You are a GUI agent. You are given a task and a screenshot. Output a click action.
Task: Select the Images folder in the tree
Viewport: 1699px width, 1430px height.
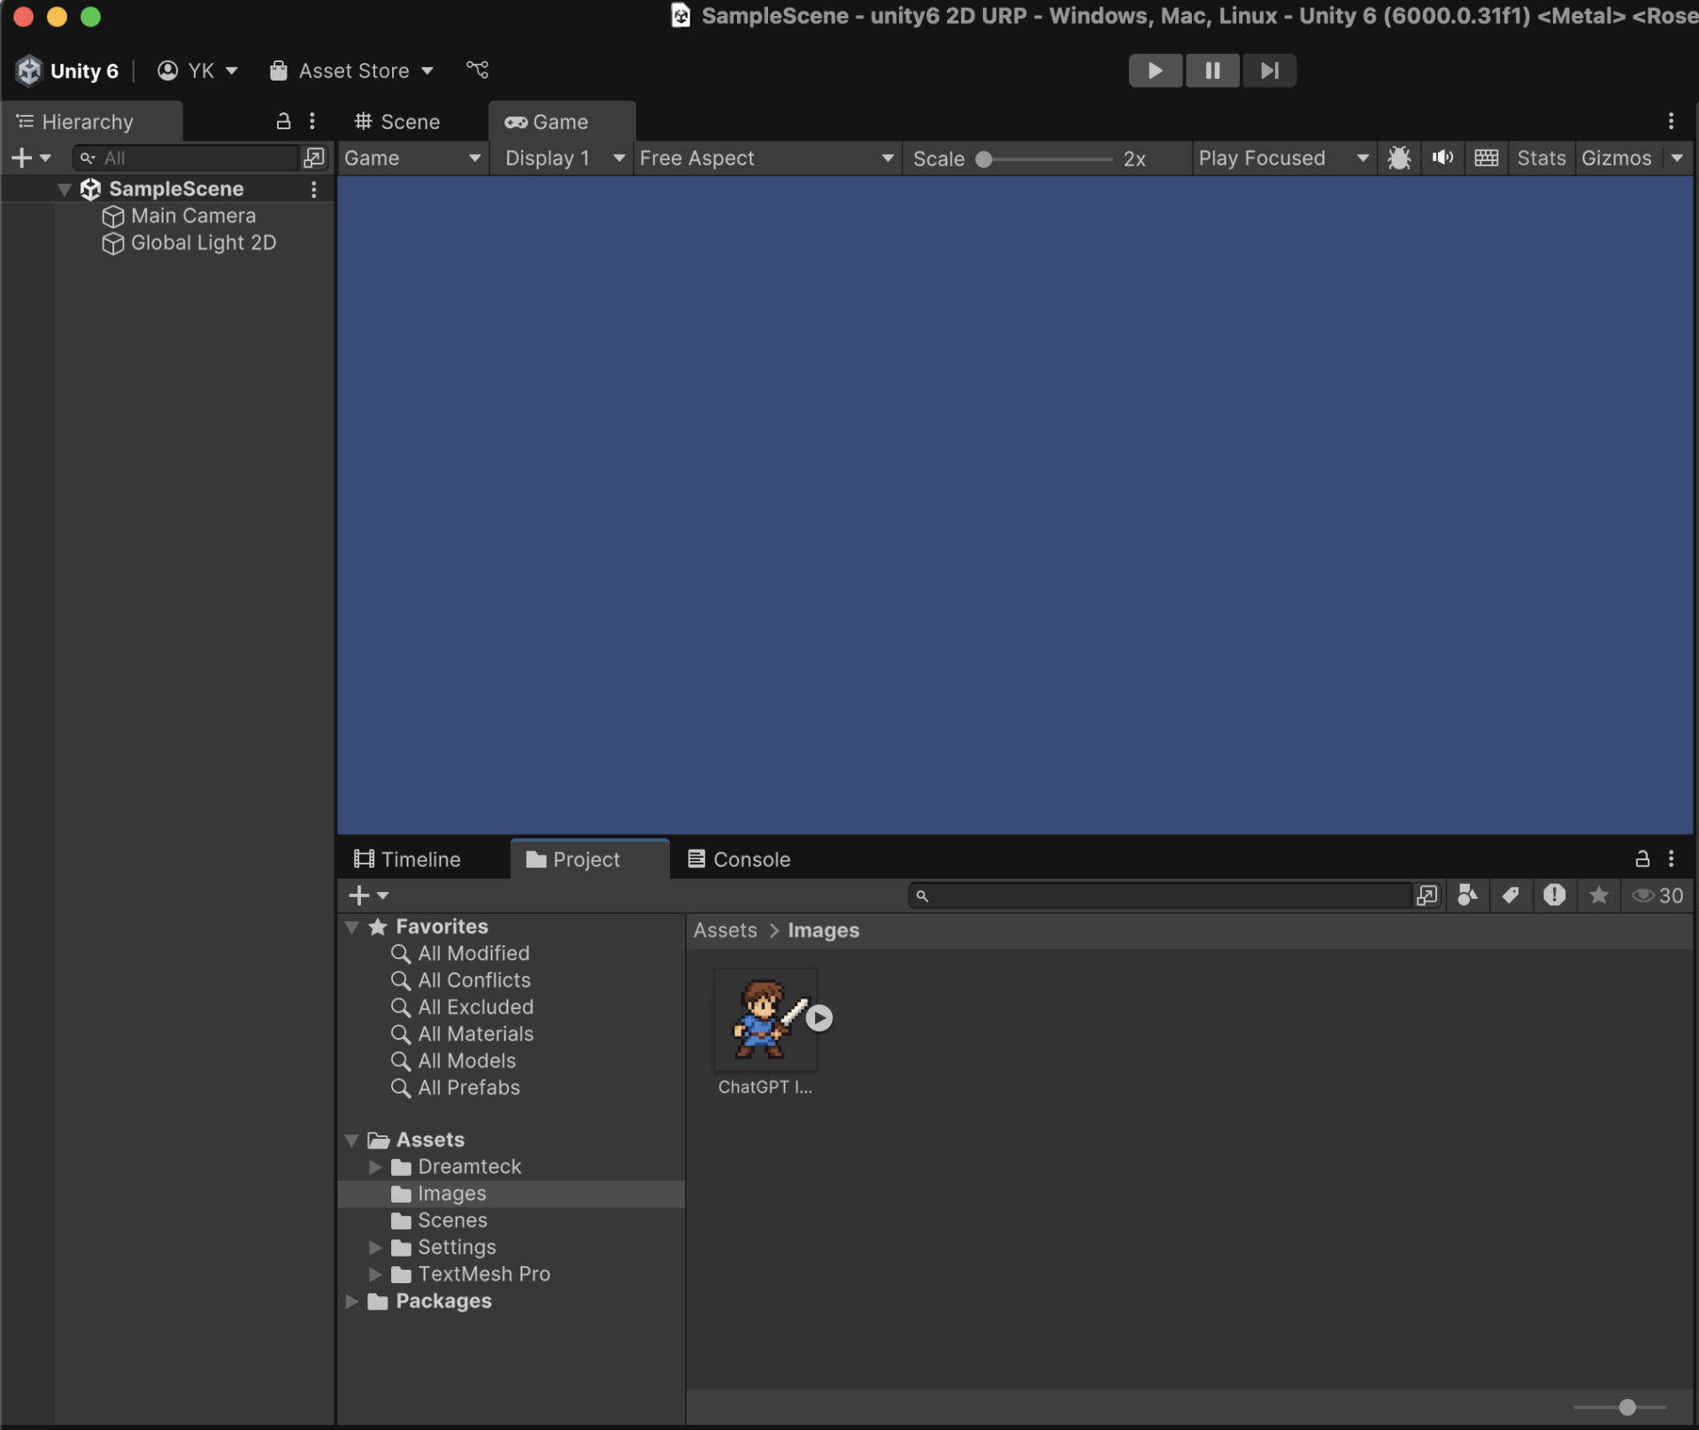pos(511,1194)
